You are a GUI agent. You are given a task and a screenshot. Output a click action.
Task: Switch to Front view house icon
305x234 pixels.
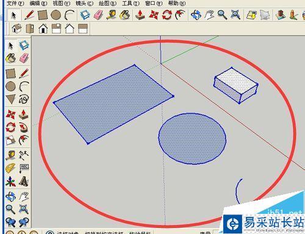click(43, 29)
